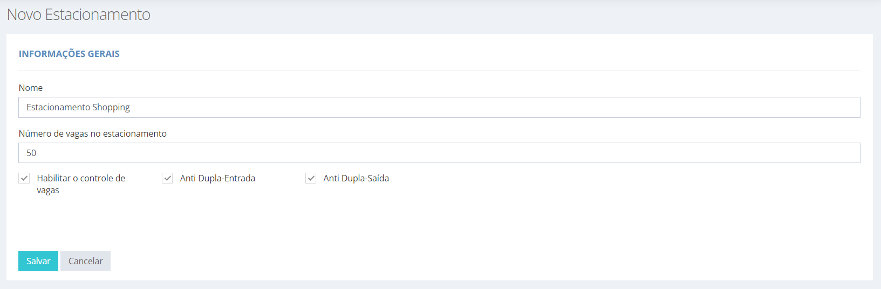Focus the Nome input field
The width and height of the screenshot is (881, 289).
(x=439, y=107)
